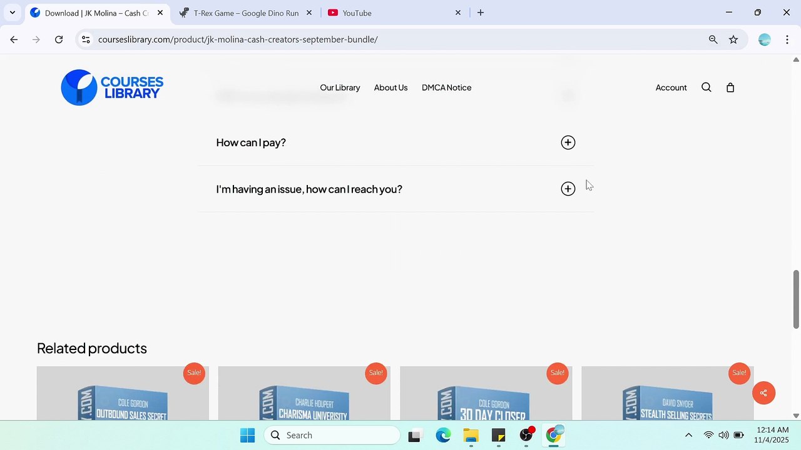Reload the page with the refresh icon
The height and width of the screenshot is (450, 801).
[x=59, y=39]
